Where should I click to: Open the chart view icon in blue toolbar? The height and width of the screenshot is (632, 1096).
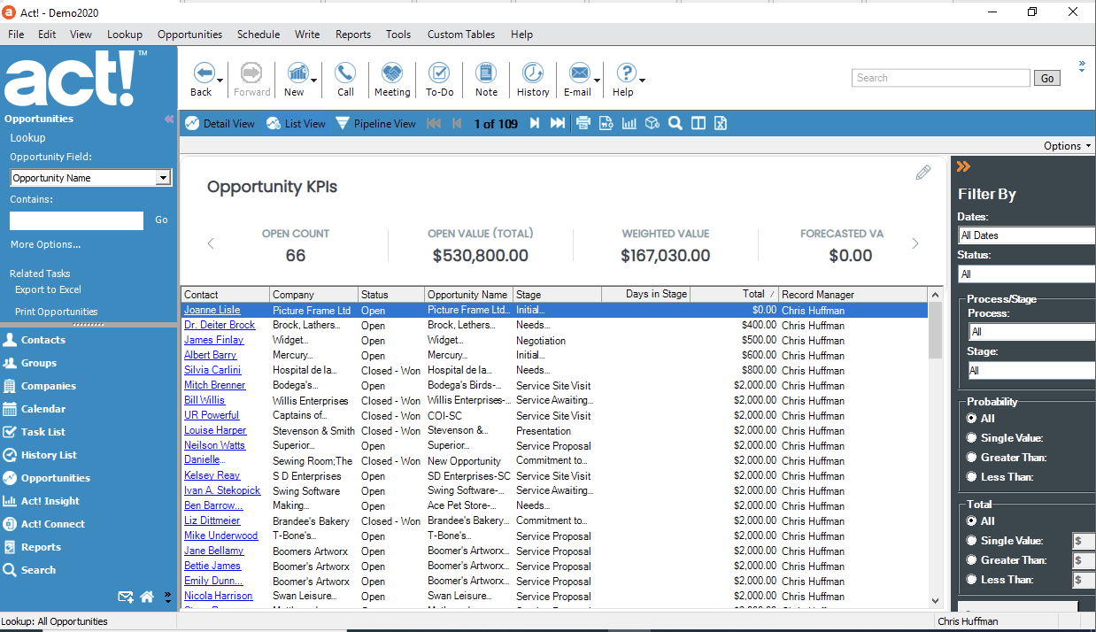point(629,123)
